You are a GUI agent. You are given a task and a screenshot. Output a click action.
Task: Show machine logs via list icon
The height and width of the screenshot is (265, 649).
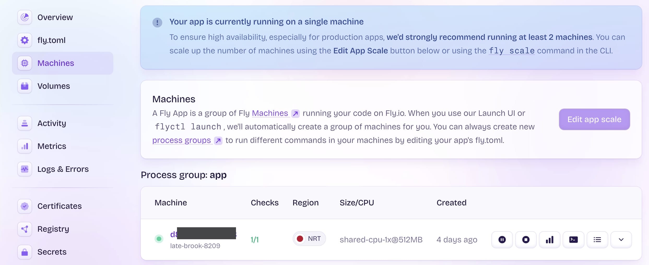click(x=597, y=239)
